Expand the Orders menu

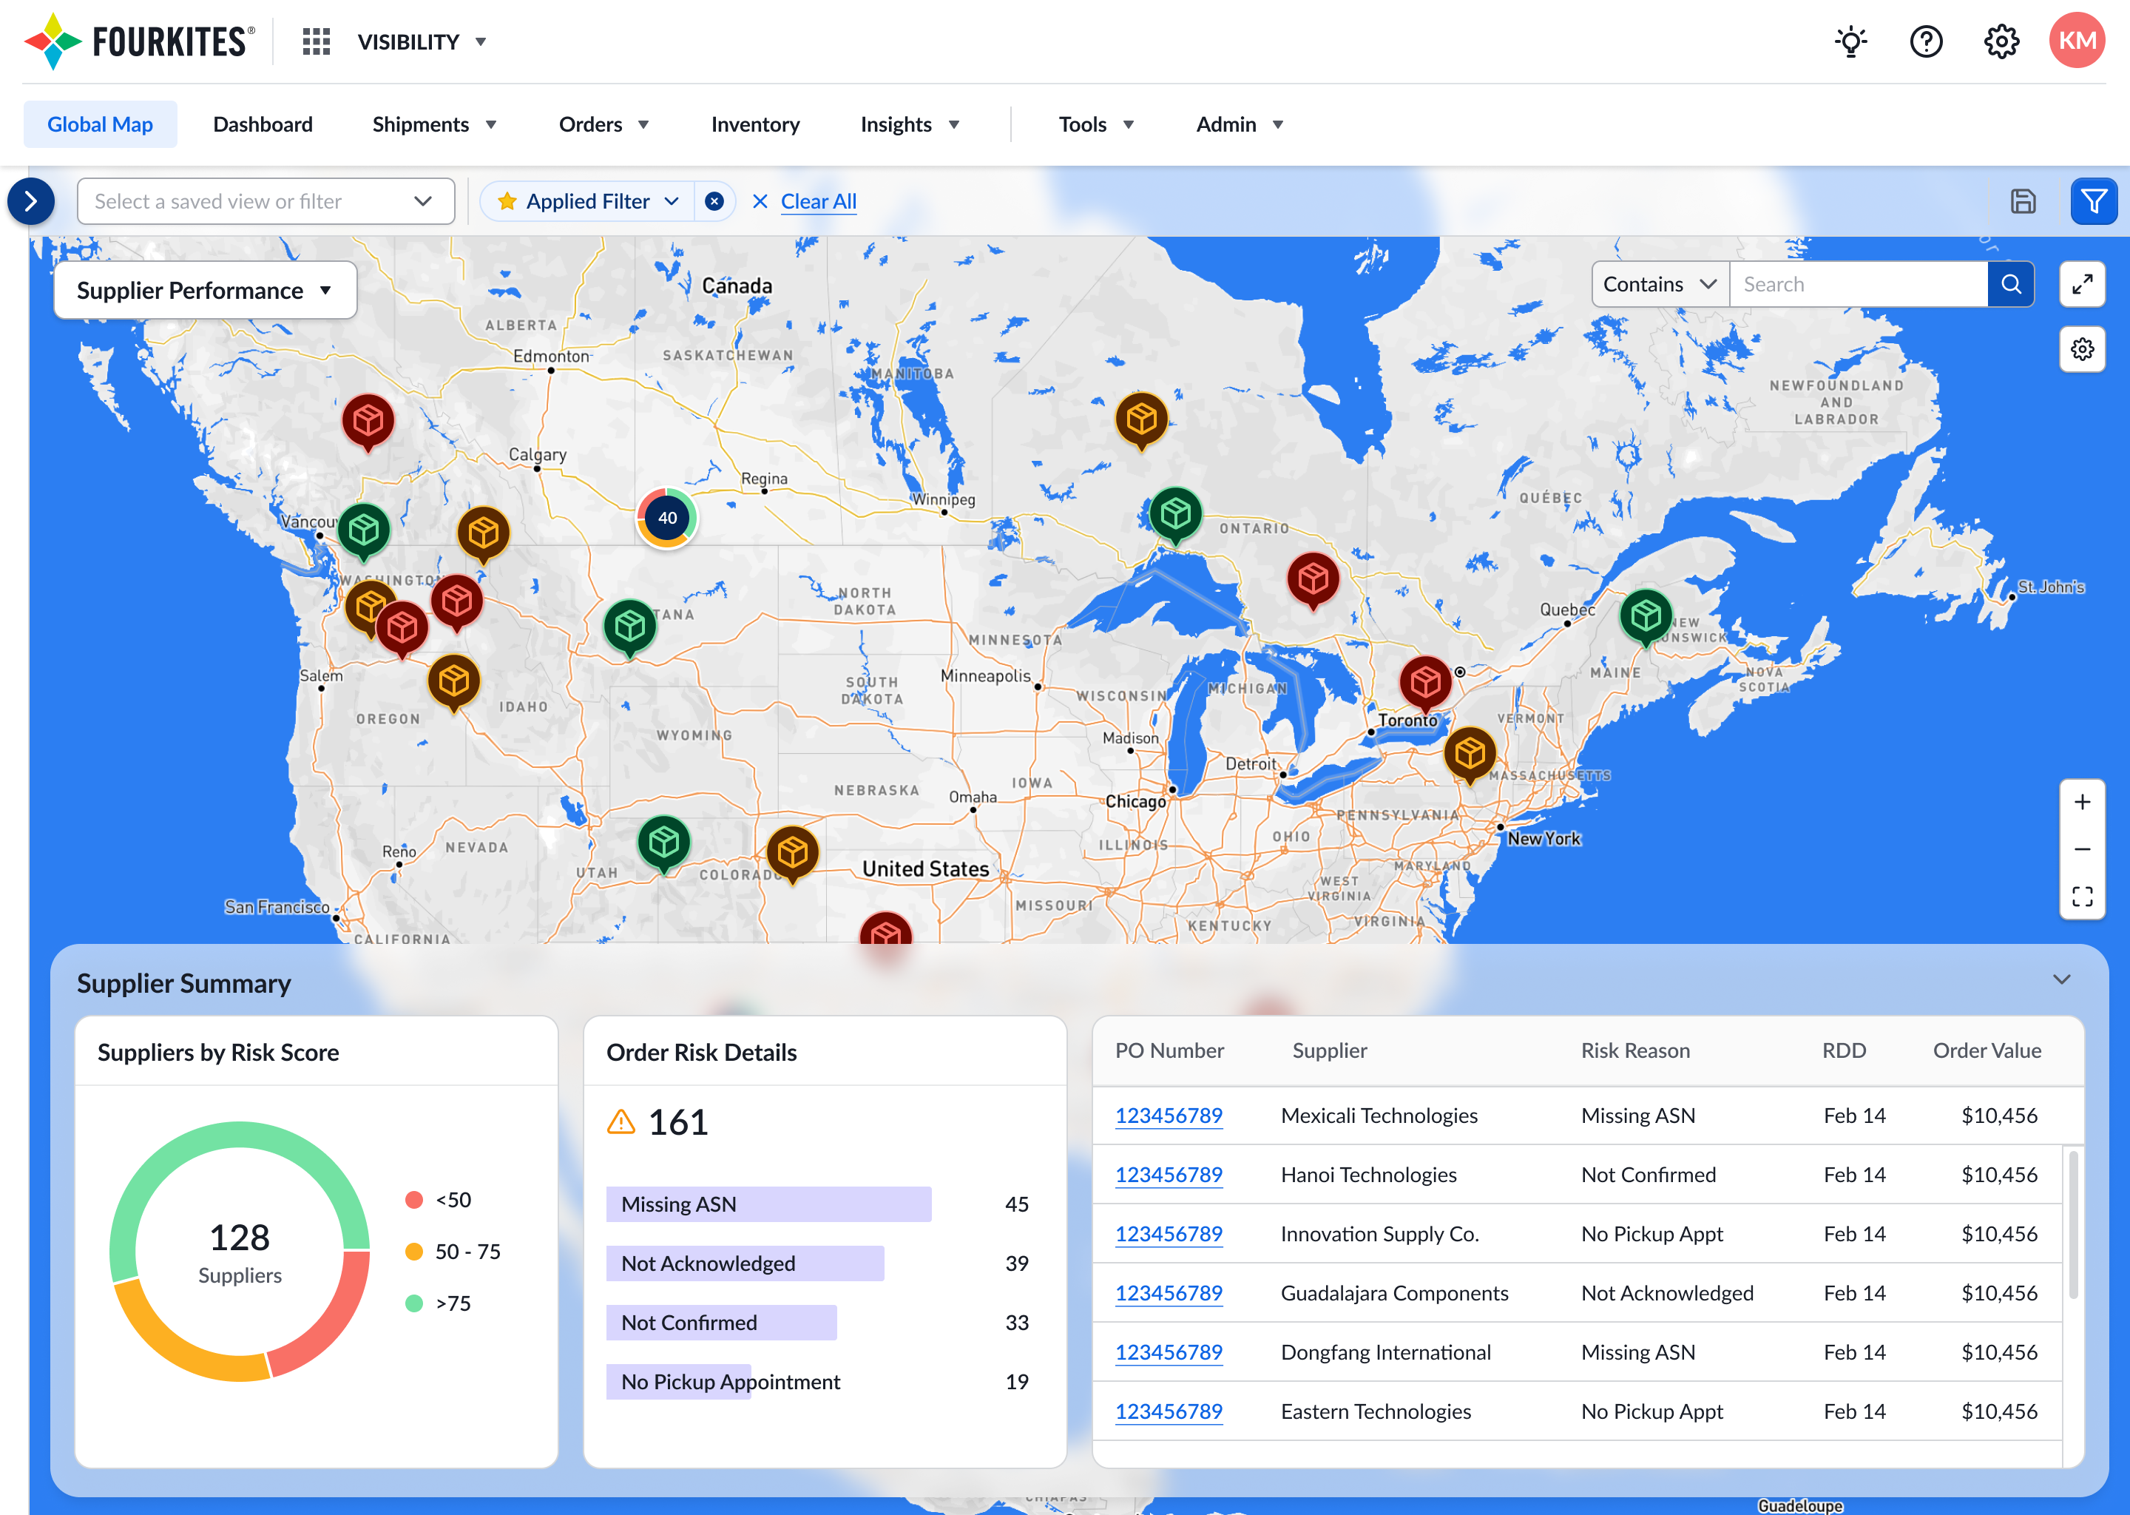tap(603, 124)
